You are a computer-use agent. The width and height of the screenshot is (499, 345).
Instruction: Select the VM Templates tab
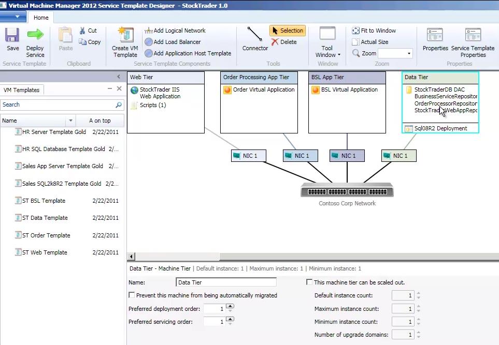(x=22, y=90)
